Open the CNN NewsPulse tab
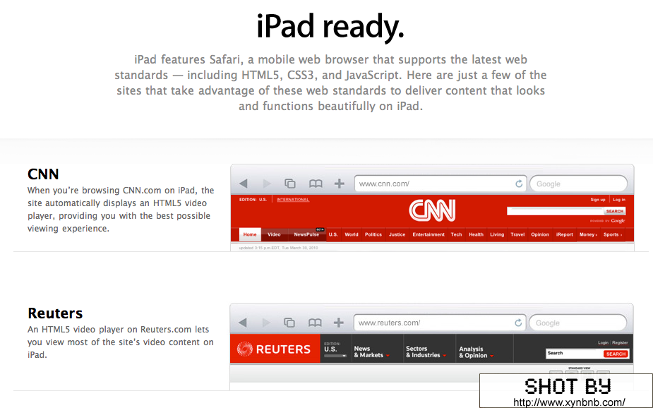Image resolution: width=653 pixels, height=408 pixels. [x=306, y=234]
